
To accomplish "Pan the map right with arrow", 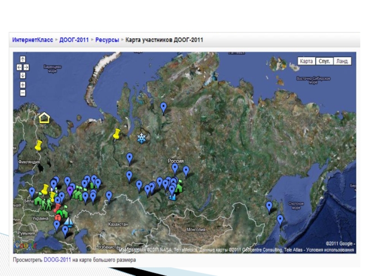I will coord(27,67).
